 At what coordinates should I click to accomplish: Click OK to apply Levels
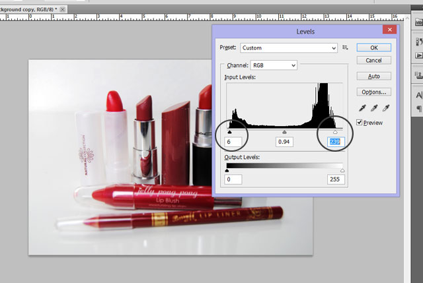tap(374, 47)
